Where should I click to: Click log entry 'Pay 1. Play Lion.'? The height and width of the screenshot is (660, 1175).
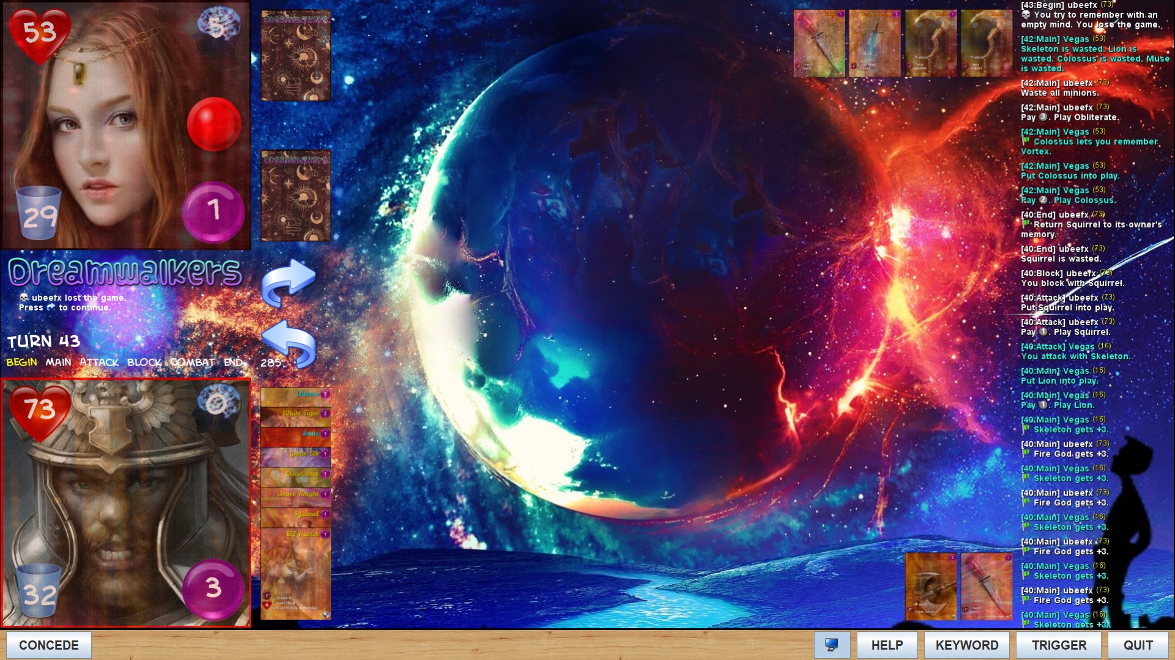tap(1057, 406)
